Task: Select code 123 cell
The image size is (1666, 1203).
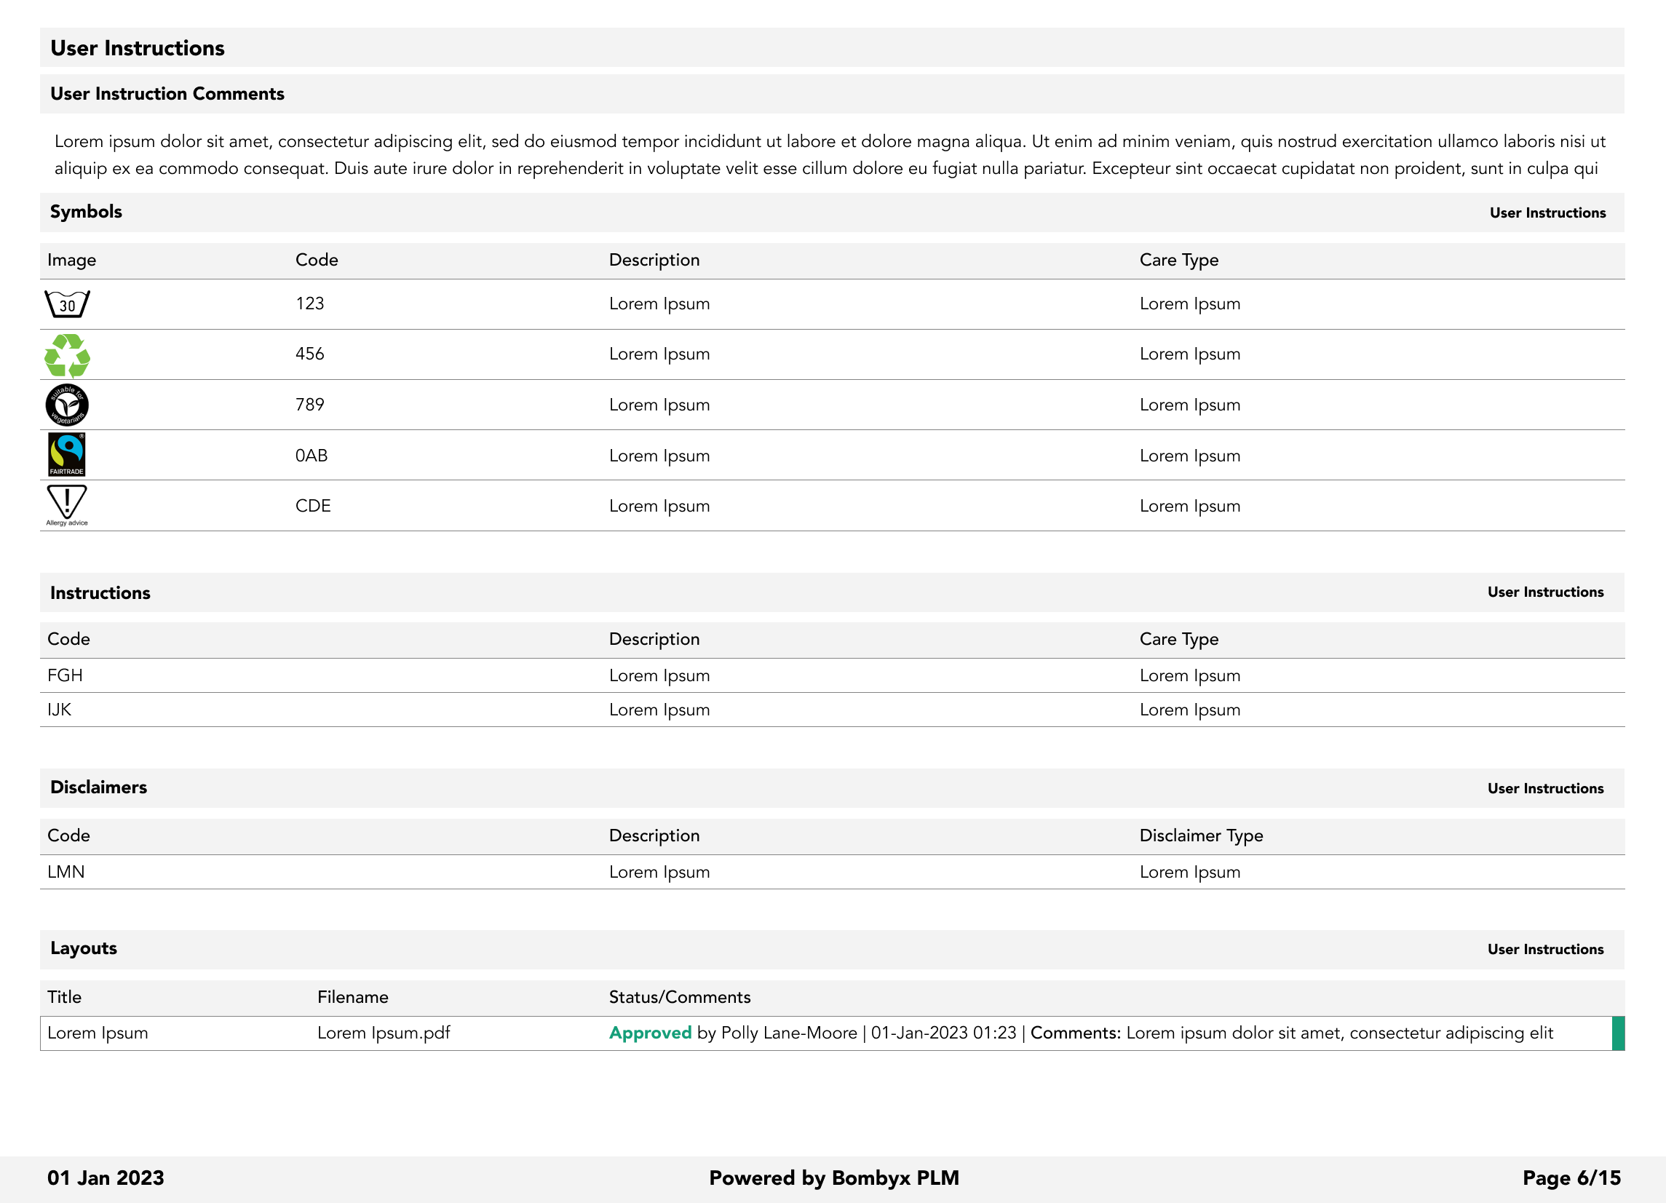Action: [x=310, y=304]
